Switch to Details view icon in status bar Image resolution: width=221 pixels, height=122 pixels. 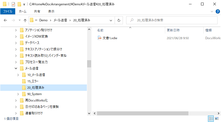(x=211, y=119)
